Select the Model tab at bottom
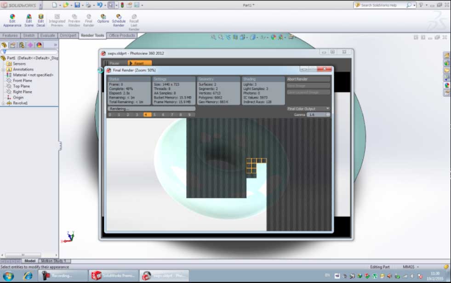451x283 pixels. pyautogui.click(x=30, y=261)
